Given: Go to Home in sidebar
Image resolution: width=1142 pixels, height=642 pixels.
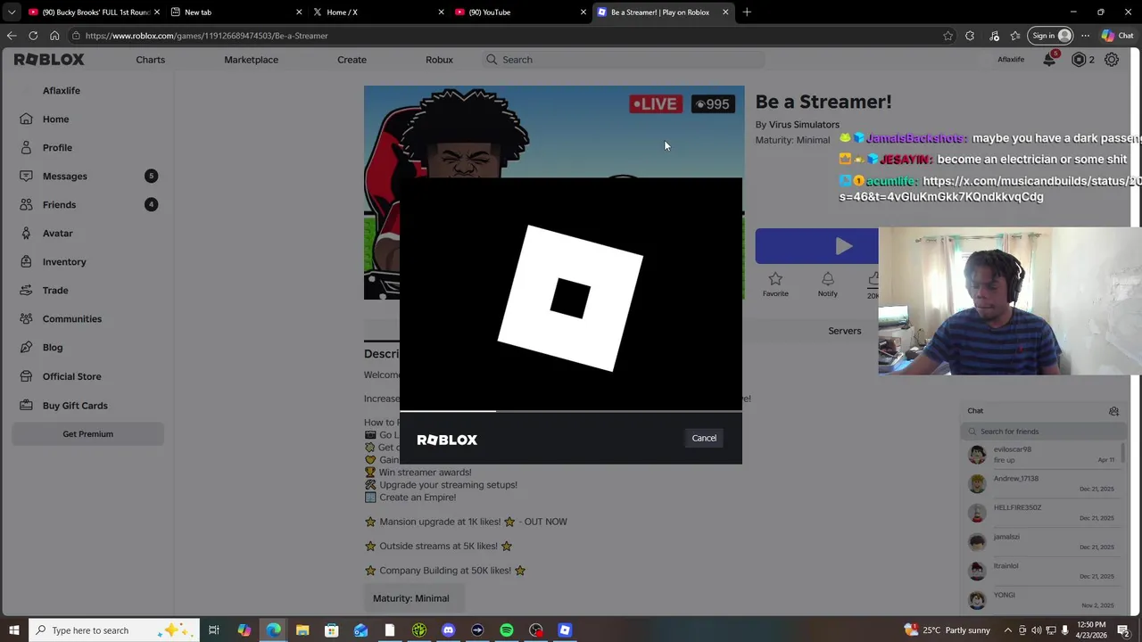Looking at the screenshot, I should 55,119.
